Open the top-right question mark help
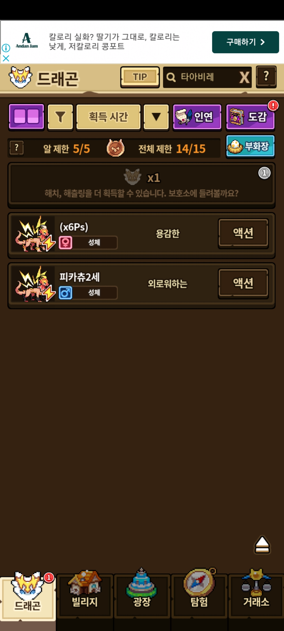284x631 pixels. [266, 77]
